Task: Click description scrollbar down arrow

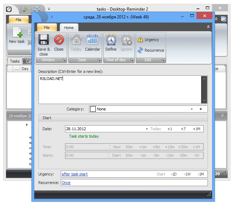Action: pyautogui.click(x=204, y=100)
